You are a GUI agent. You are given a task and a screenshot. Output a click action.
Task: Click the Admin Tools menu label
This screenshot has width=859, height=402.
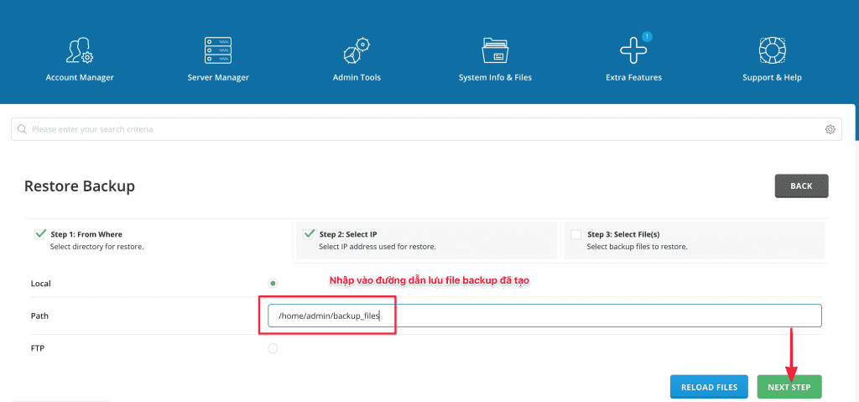[357, 77]
